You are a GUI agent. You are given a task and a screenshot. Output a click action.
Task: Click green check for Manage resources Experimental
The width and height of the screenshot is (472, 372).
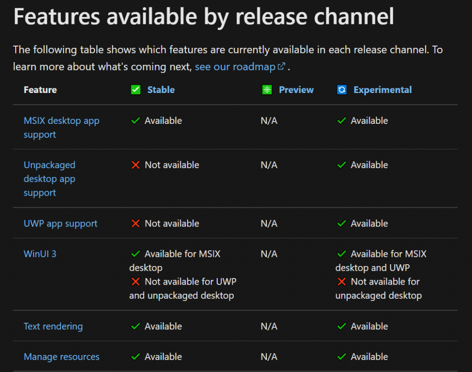pos(342,357)
